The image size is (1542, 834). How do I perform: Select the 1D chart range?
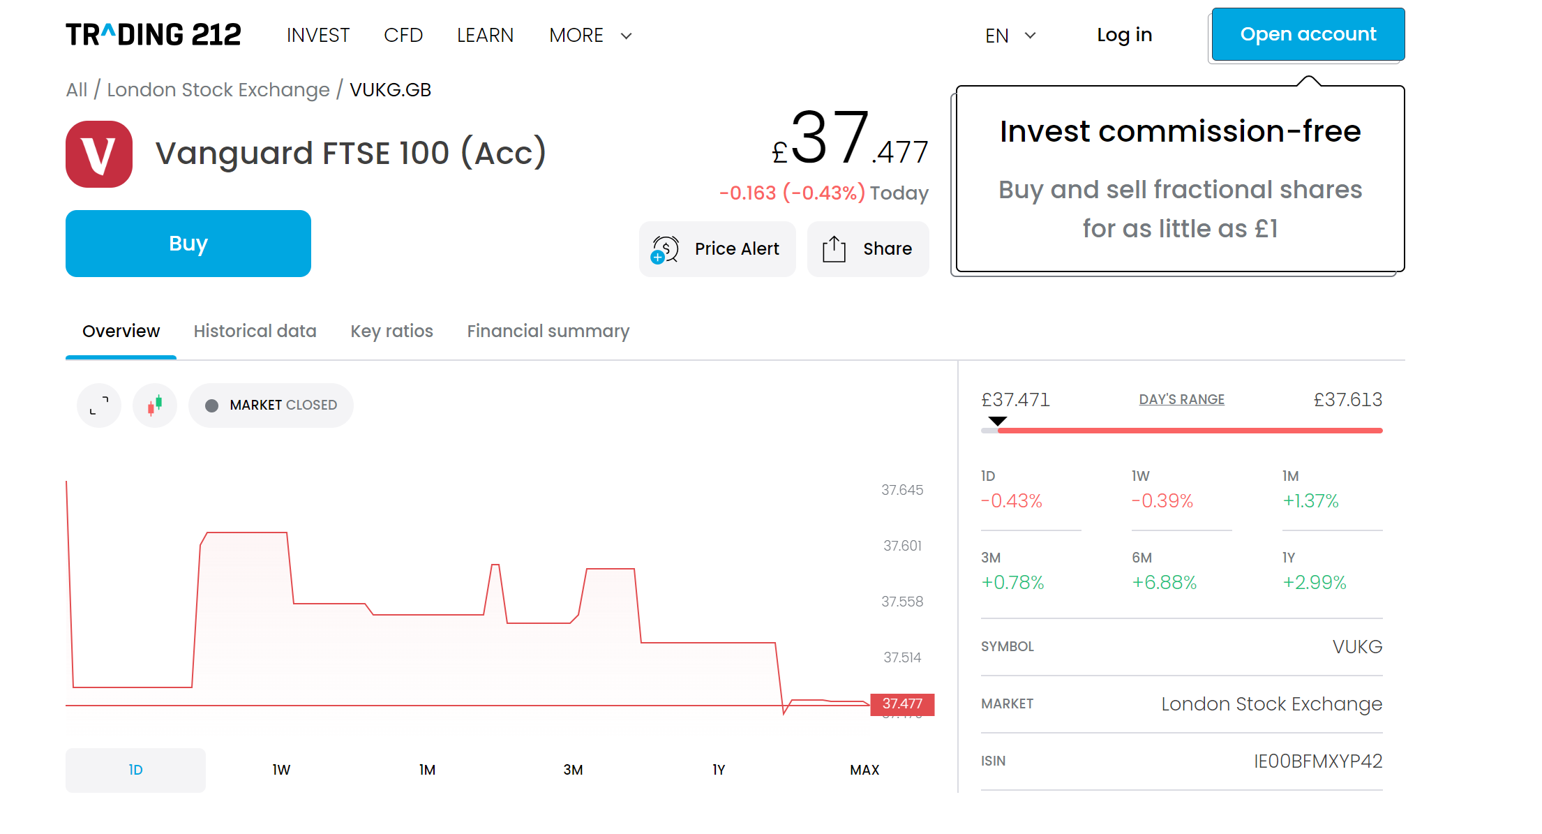[x=135, y=770]
